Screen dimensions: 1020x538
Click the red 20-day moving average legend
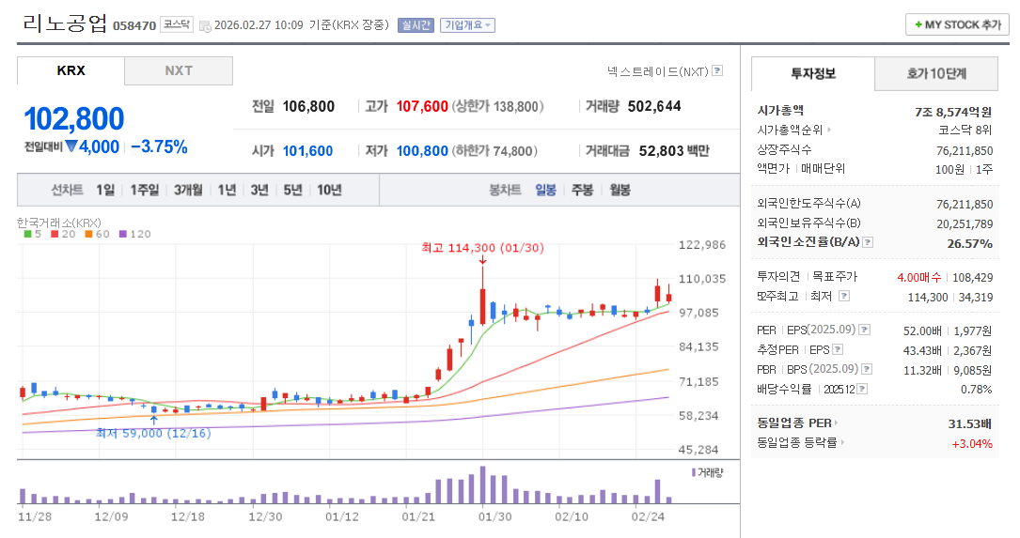(63, 234)
